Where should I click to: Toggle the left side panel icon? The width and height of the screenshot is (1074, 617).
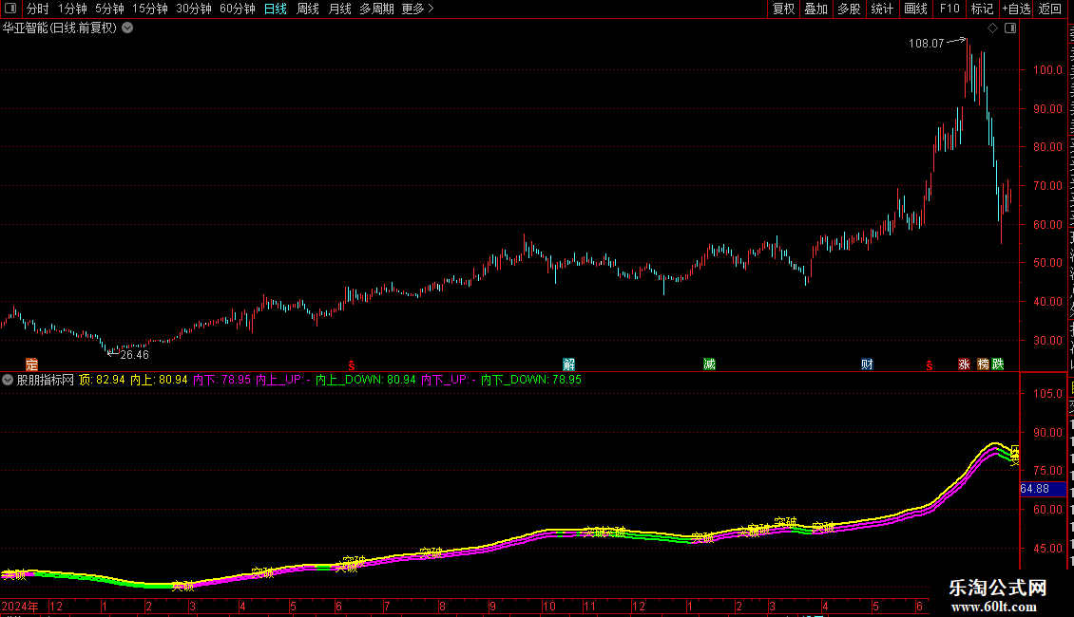pos(10,9)
